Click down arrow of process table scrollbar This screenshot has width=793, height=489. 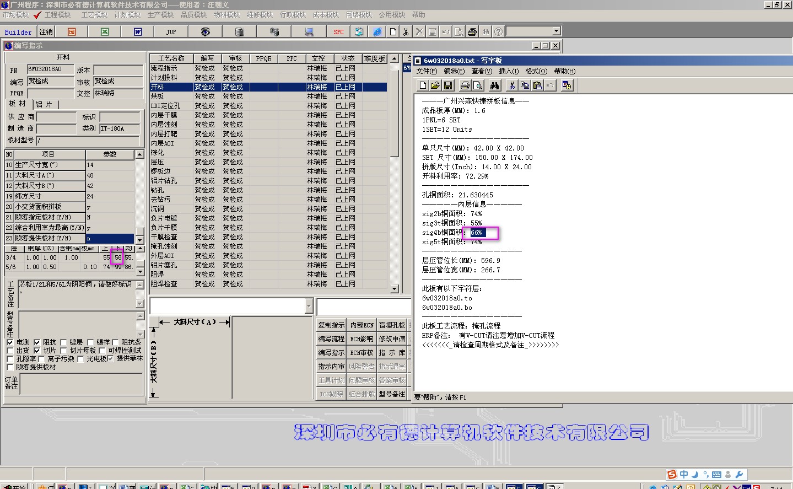click(x=394, y=288)
